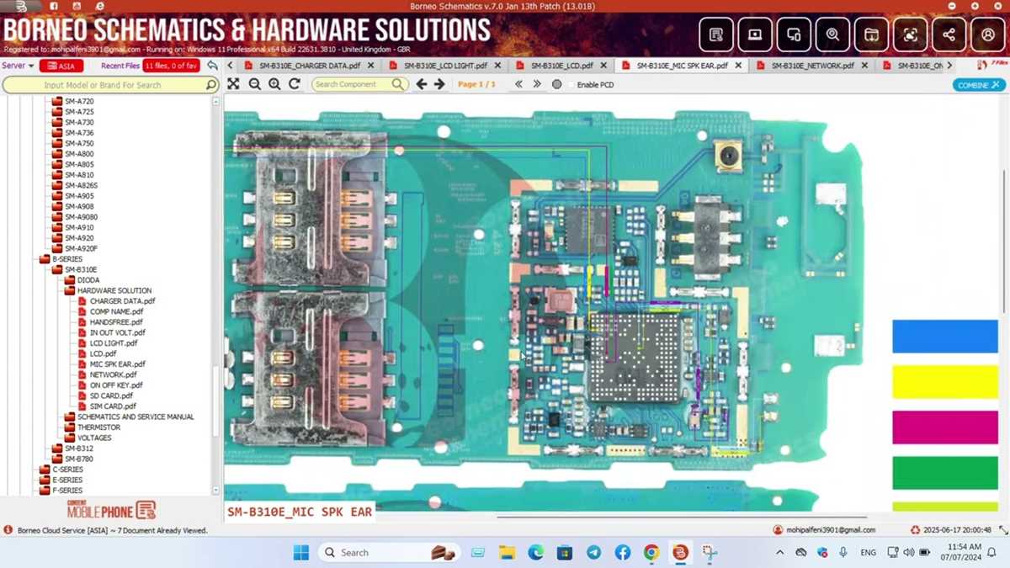The width and height of the screenshot is (1010, 568).
Task: Click the folder download icon in header
Action: point(871,35)
